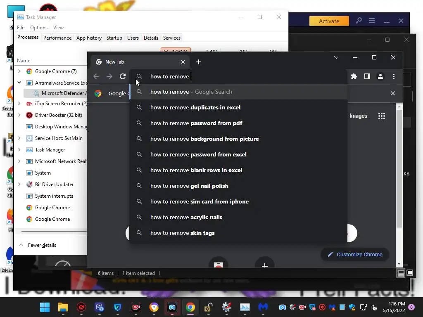The image size is (423, 317).
Task: Switch to the Services tab
Action: (172, 38)
